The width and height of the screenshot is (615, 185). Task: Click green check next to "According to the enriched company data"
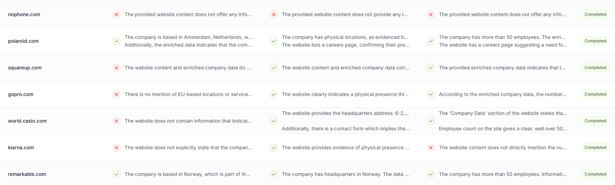coord(431,94)
